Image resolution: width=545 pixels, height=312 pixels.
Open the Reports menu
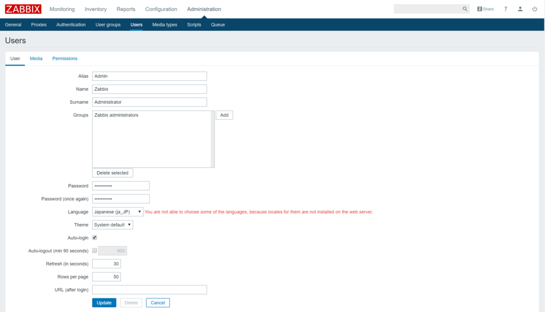click(126, 9)
